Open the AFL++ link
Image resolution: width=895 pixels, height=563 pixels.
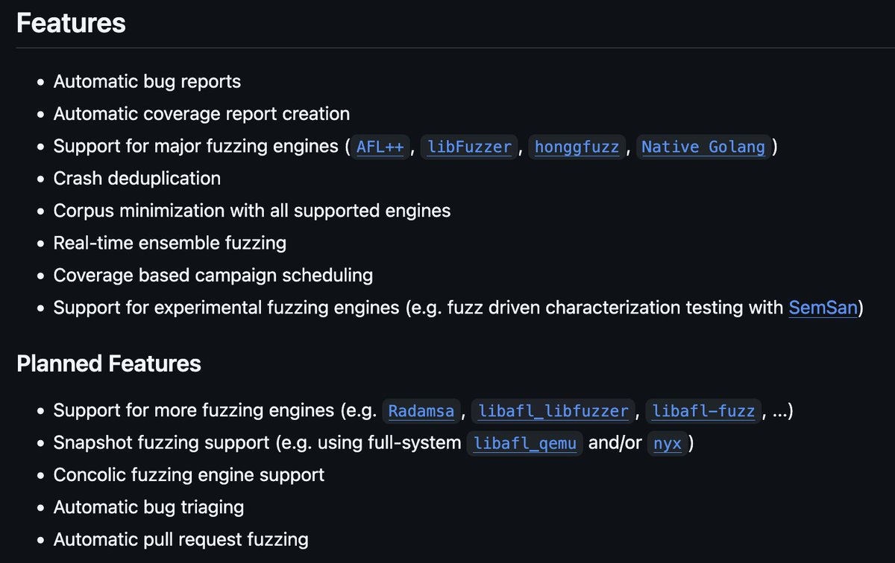380,147
